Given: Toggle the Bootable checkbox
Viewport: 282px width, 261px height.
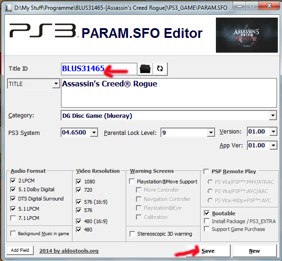Looking at the screenshot, I should (x=207, y=213).
